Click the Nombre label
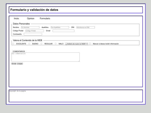The height and width of the screenshot is (113, 151). [16, 27]
